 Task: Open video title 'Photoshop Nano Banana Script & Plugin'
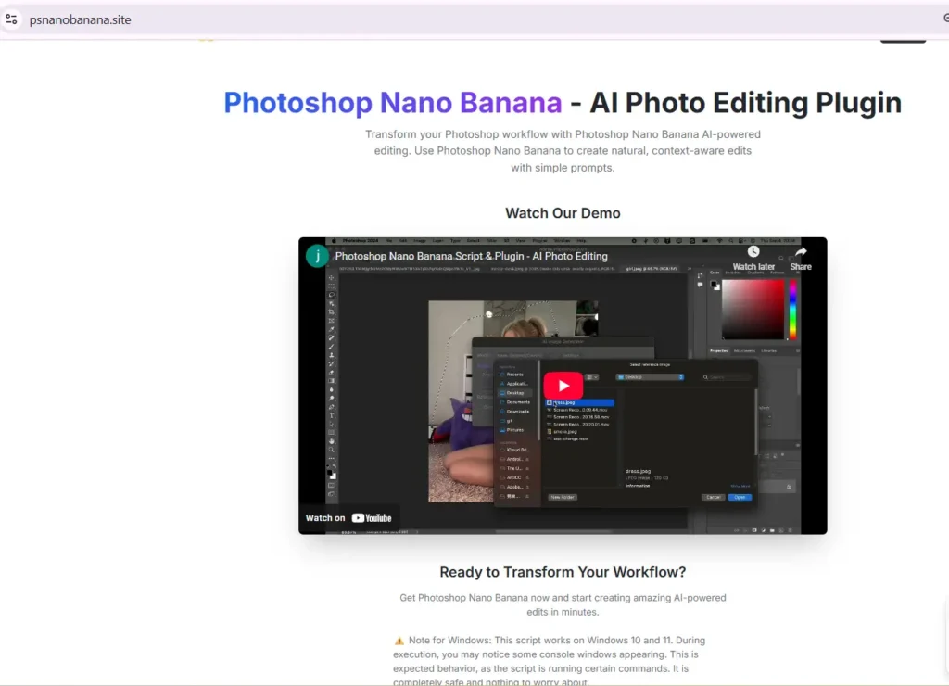472,256
